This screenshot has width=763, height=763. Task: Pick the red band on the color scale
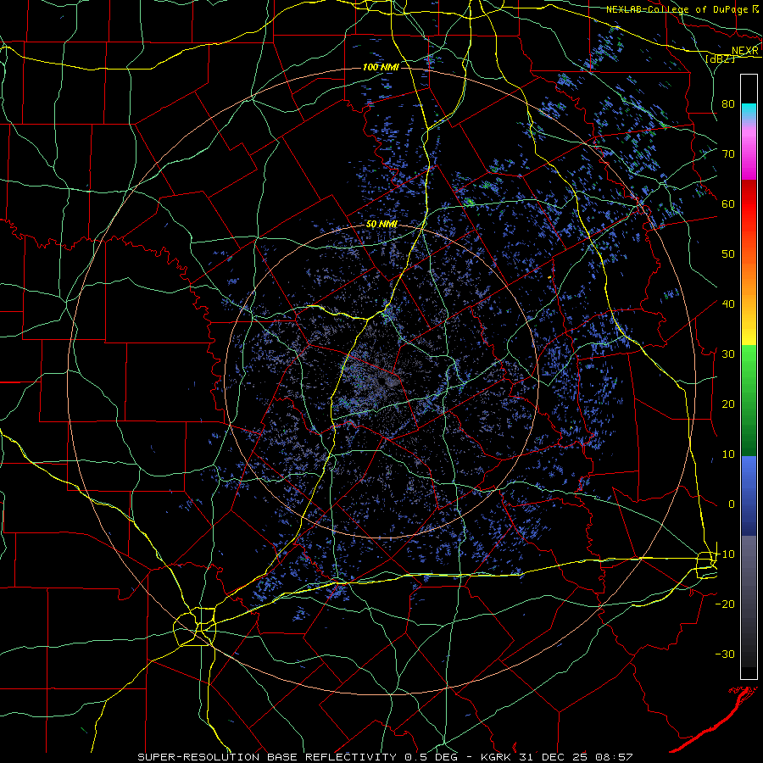[x=749, y=204]
